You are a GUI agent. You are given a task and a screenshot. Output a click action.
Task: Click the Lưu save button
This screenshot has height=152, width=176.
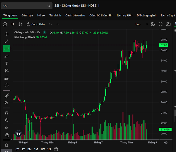point(138,24)
